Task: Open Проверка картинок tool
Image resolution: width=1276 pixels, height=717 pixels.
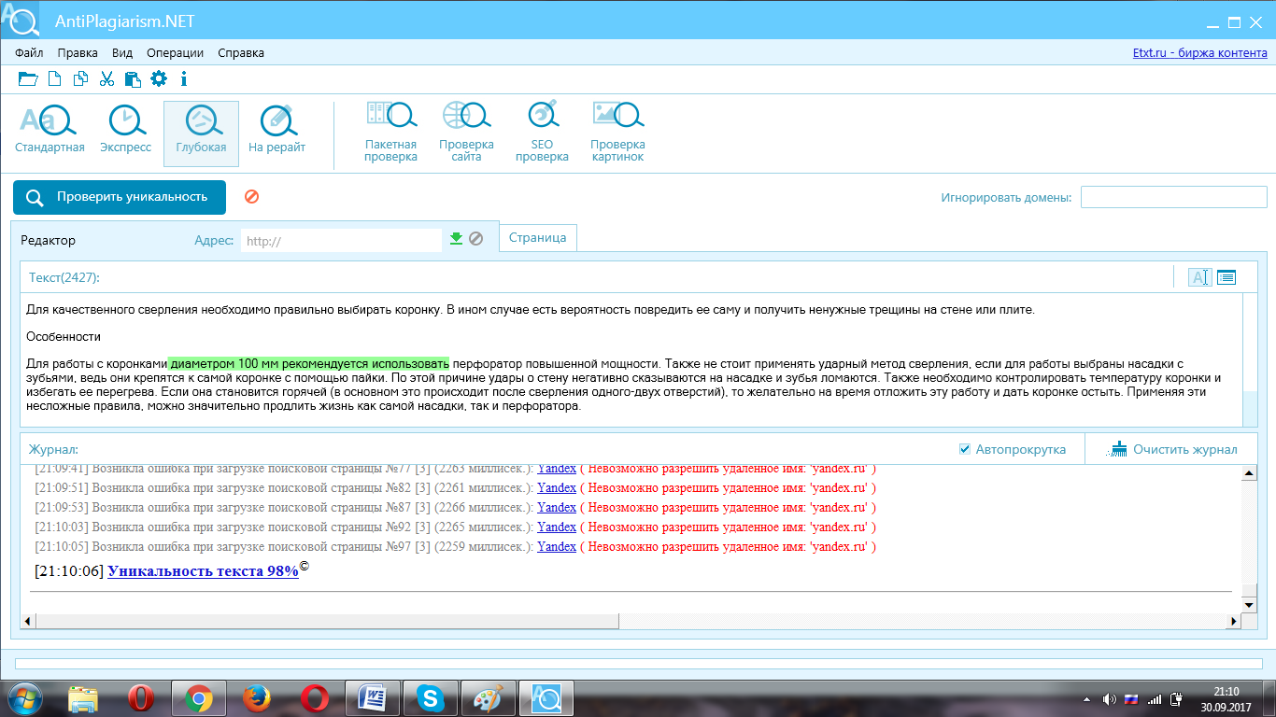Action: click(617, 133)
